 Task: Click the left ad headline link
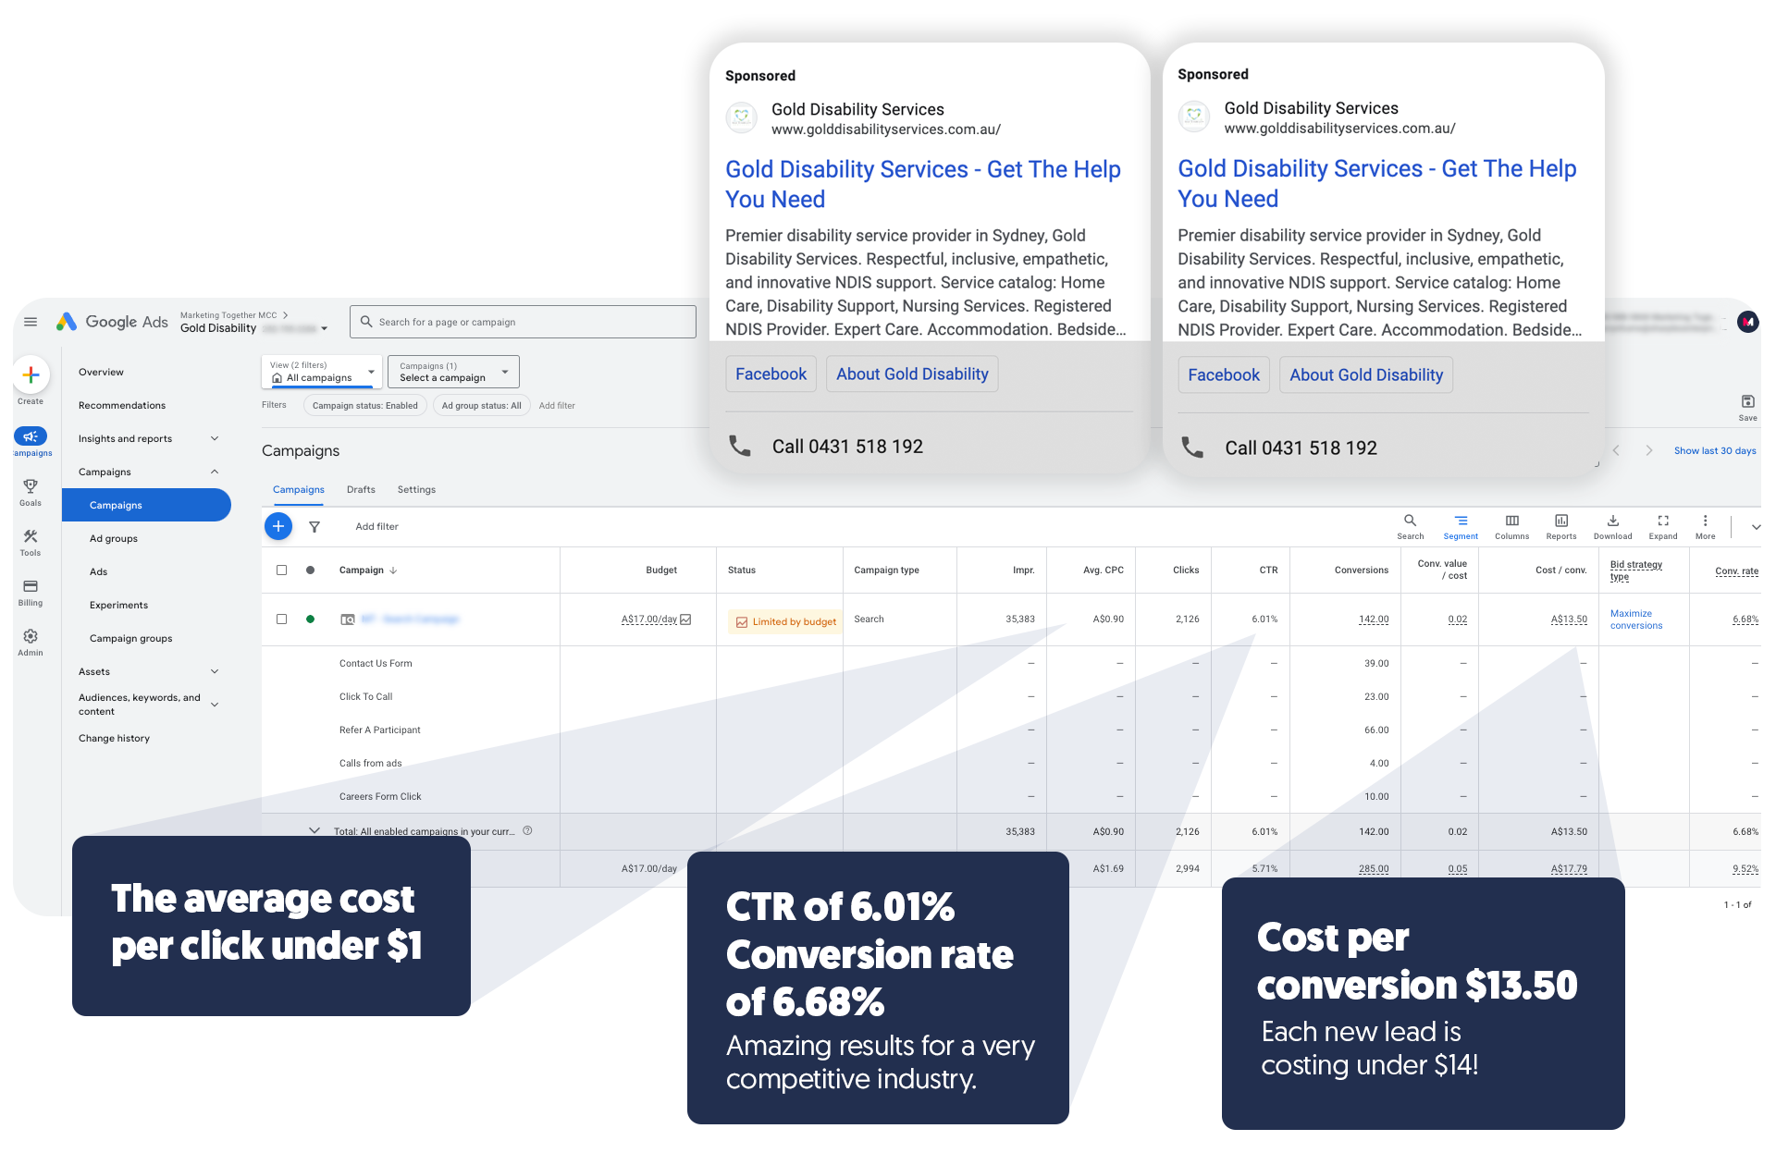(922, 184)
